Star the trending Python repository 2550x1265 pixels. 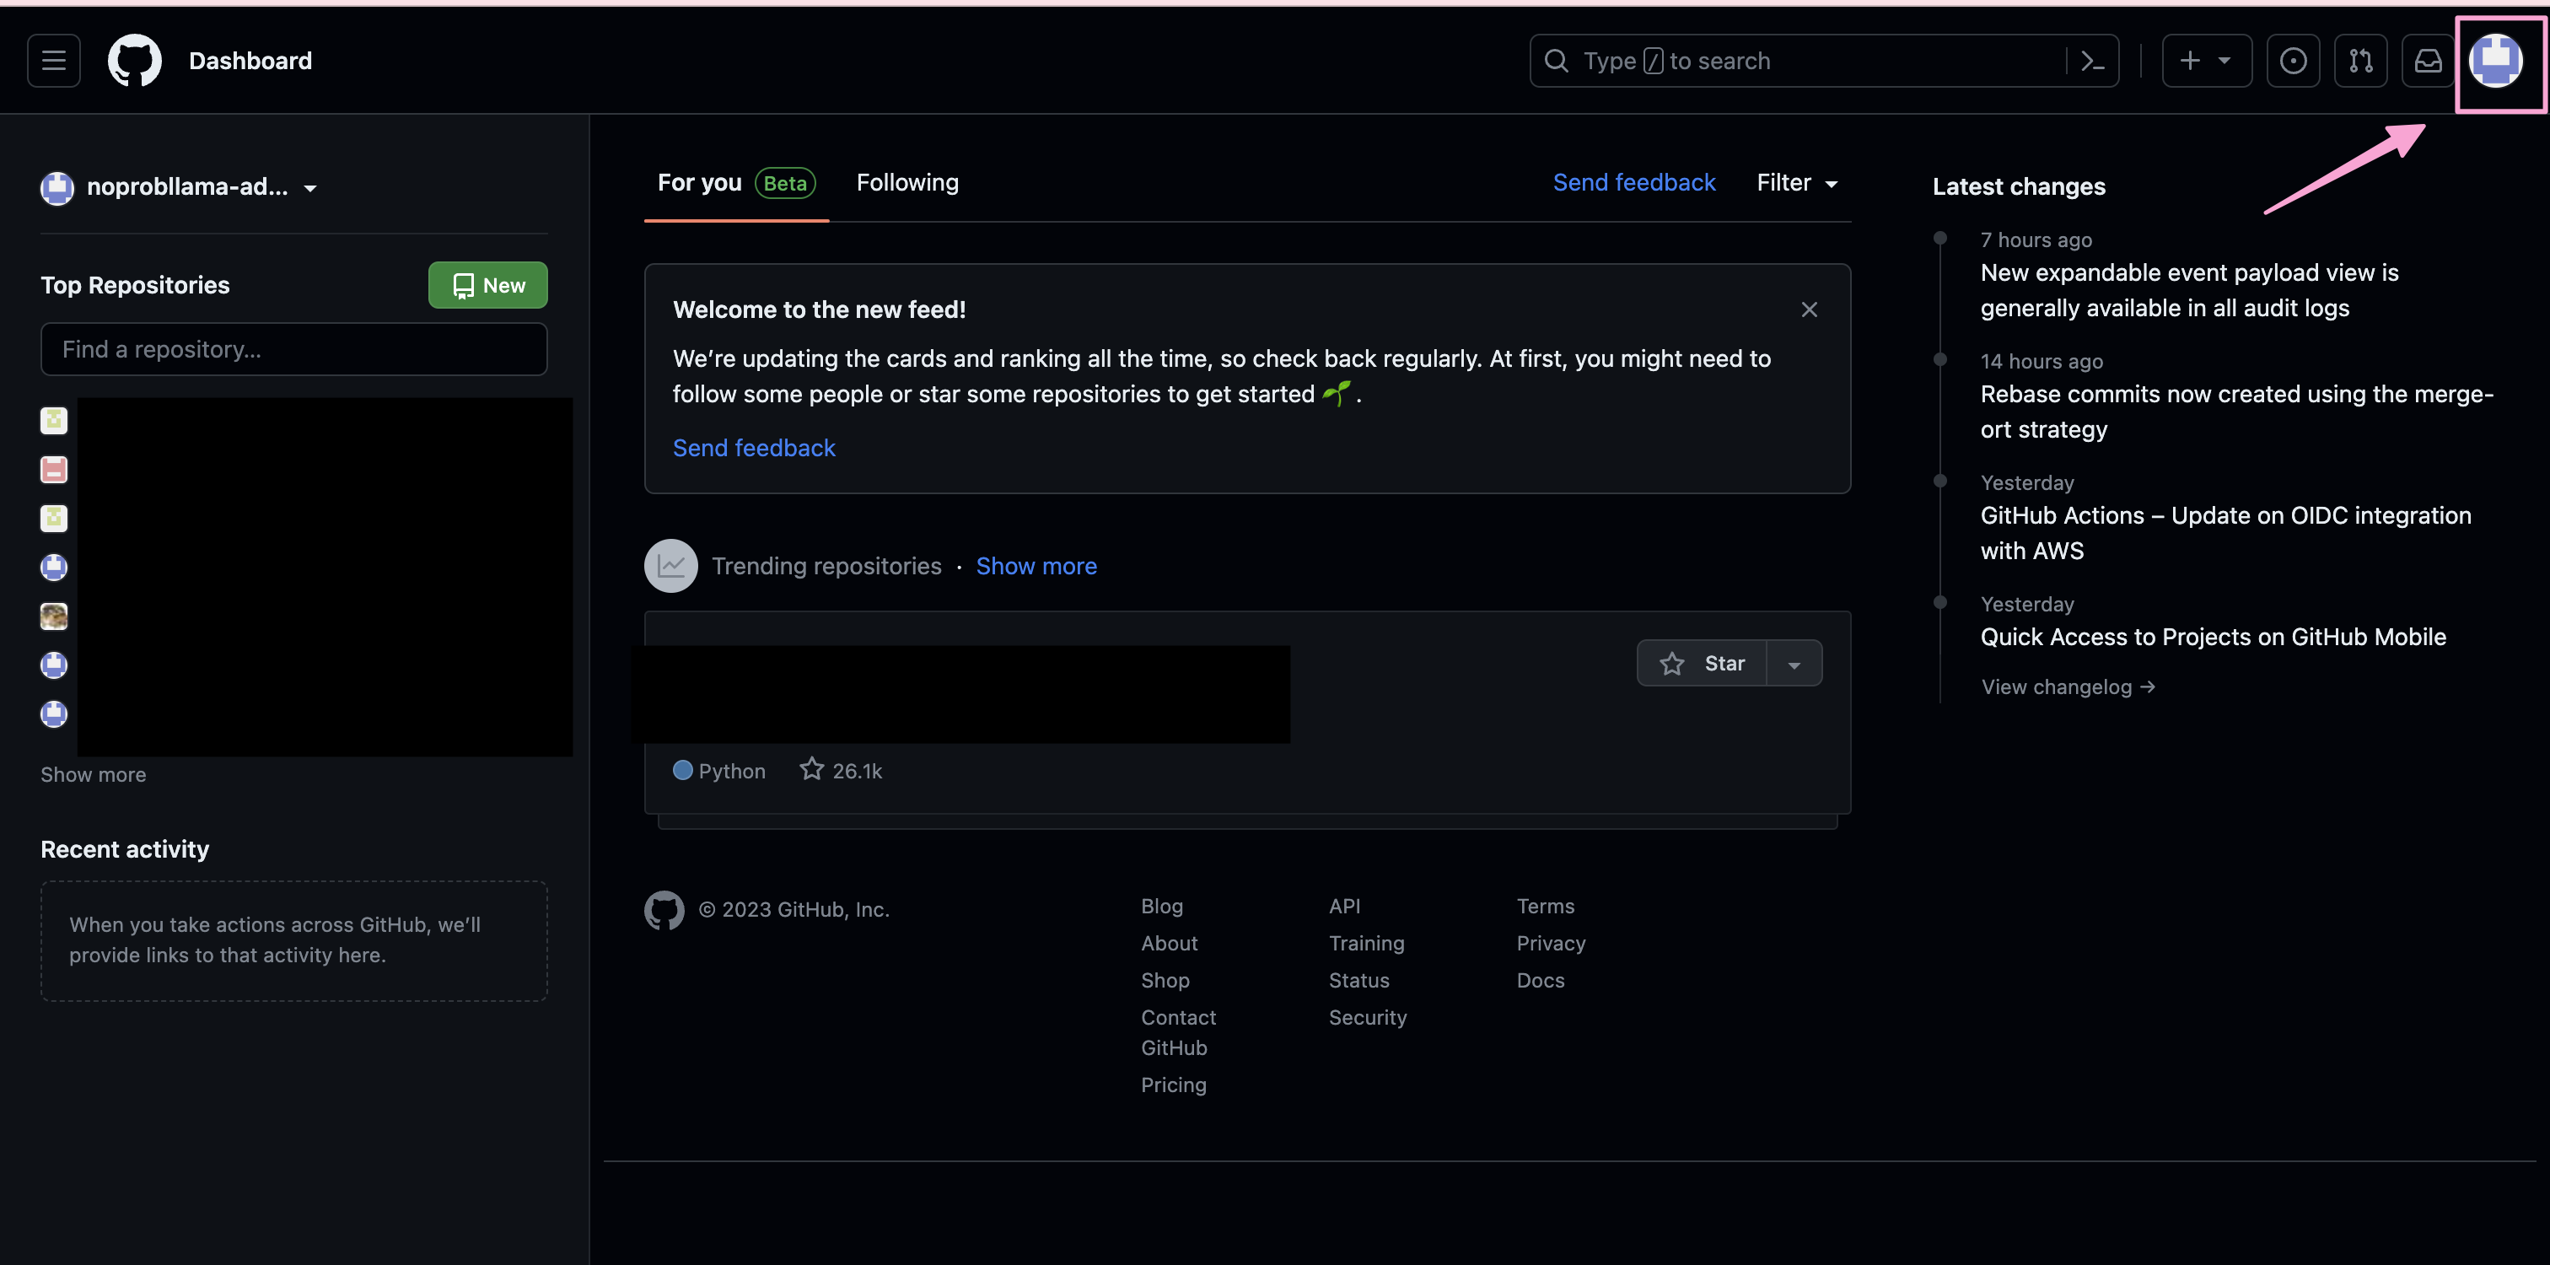coord(1702,663)
